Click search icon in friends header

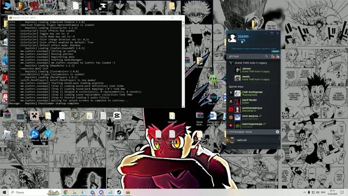[266, 57]
